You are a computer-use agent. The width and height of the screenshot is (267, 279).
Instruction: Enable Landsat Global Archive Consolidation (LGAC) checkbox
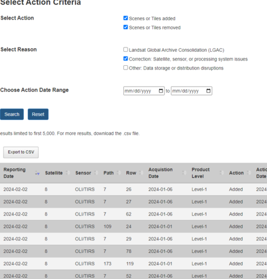coord(126,49)
